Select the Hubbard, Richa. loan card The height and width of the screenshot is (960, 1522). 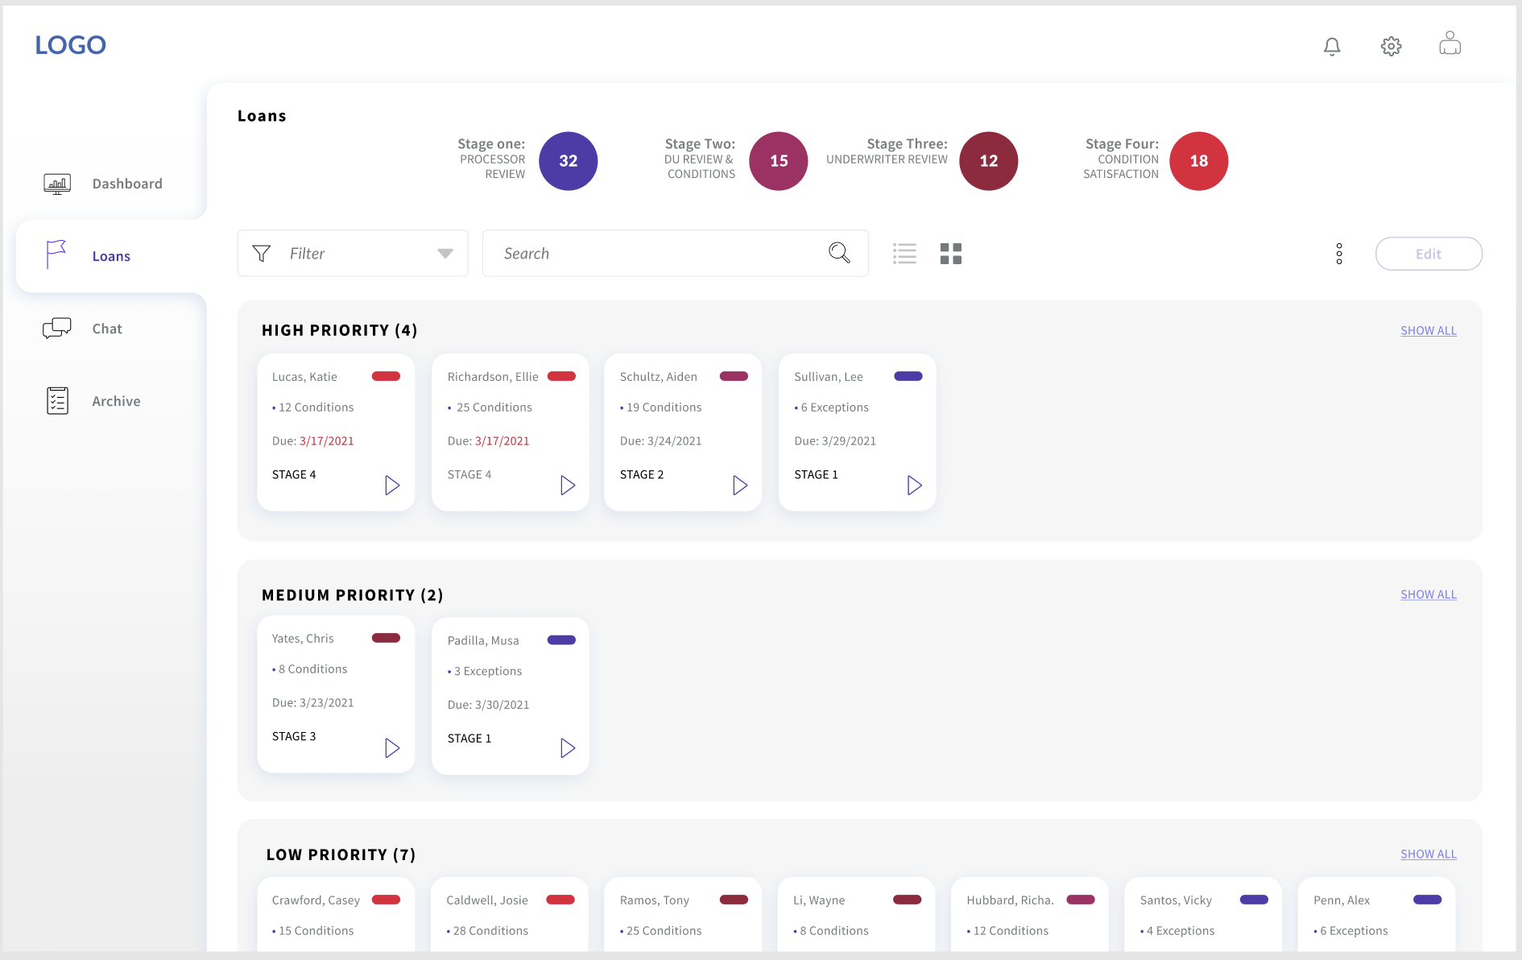[1029, 915]
